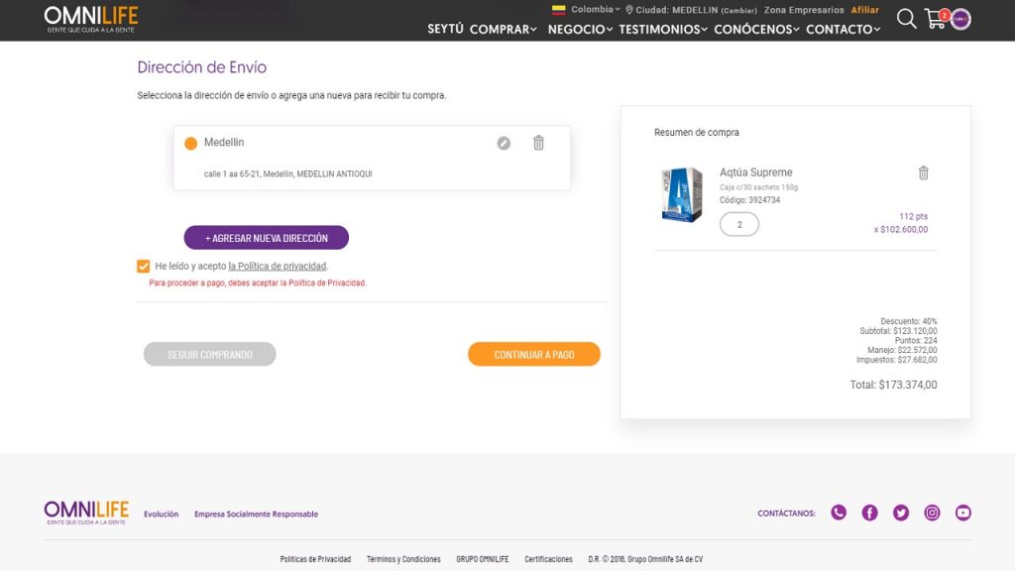The image size is (1015, 571).
Task: Select the Medellin address radio button
Action: coord(191,143)
